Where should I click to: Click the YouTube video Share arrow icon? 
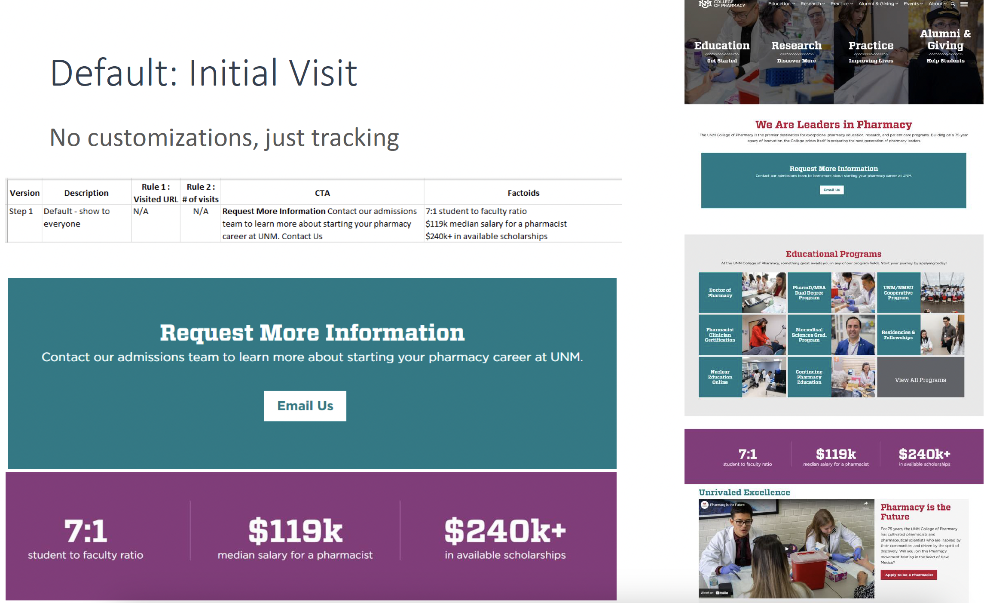pyautogui.click(x=866, y=504)
